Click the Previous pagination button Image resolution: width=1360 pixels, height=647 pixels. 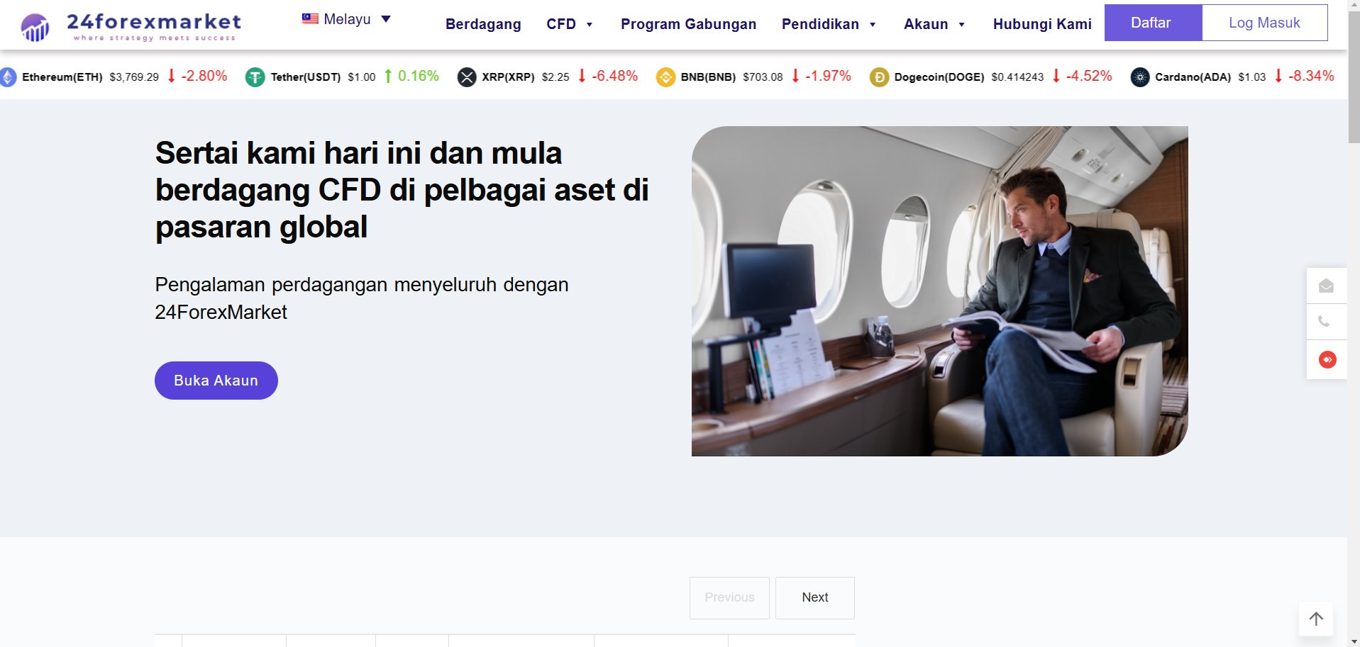729,597
